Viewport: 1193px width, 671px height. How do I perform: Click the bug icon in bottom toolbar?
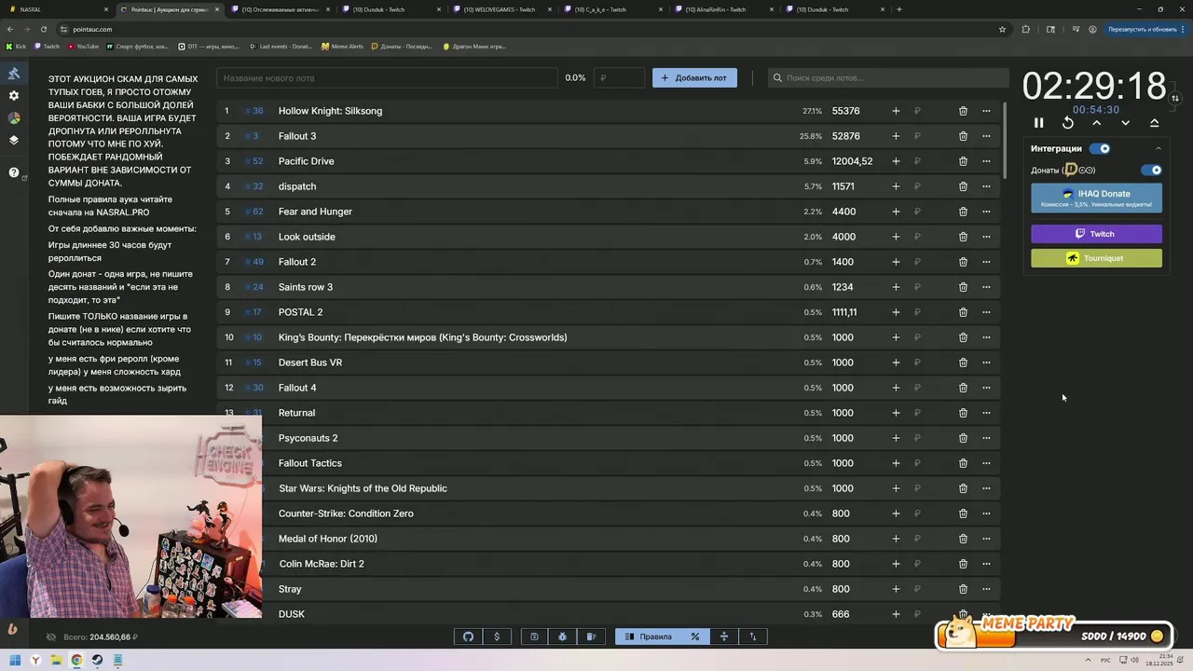pyautogui.click(x=563, y=637)
